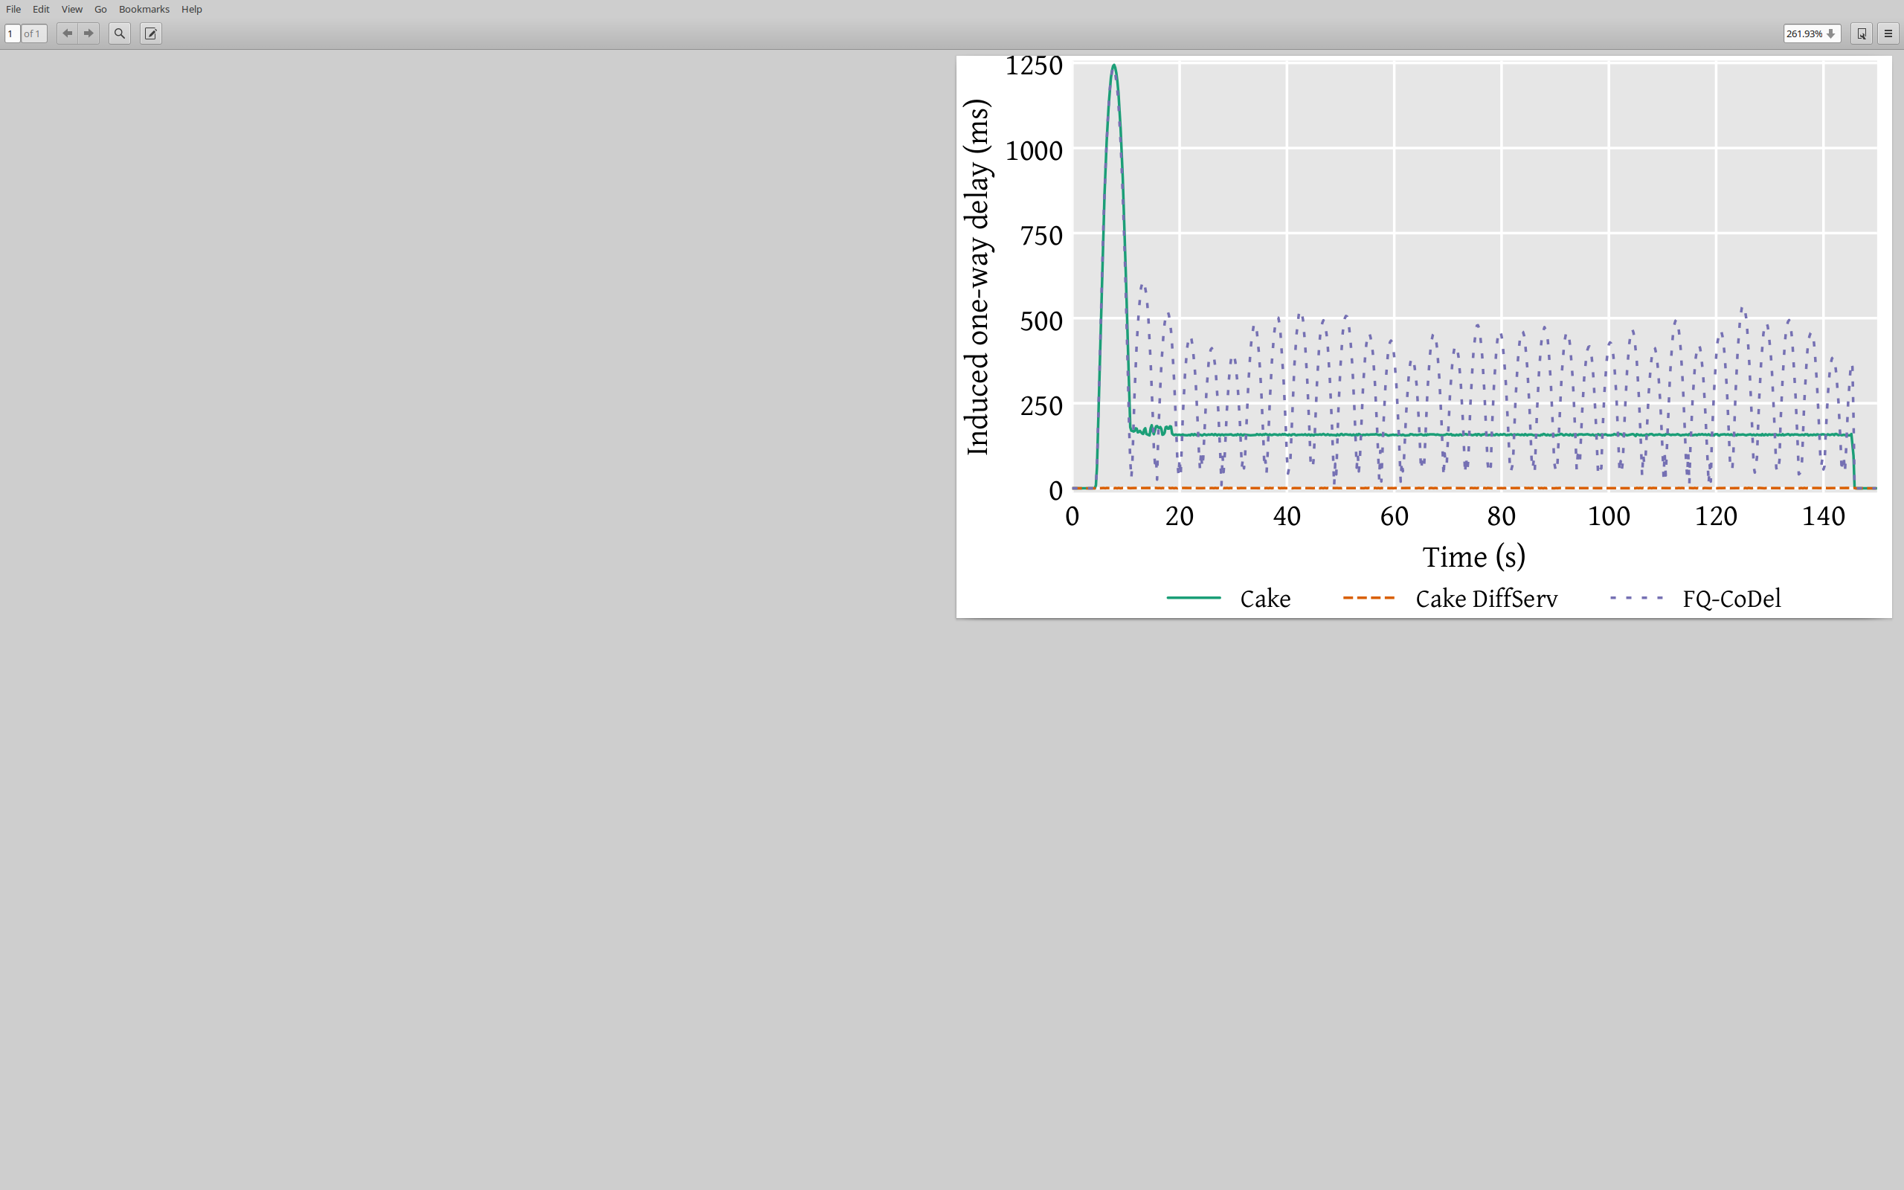Click the 'of 1' page count label
This screenshot has height=1190, width=1904.
tap(32, 33)
